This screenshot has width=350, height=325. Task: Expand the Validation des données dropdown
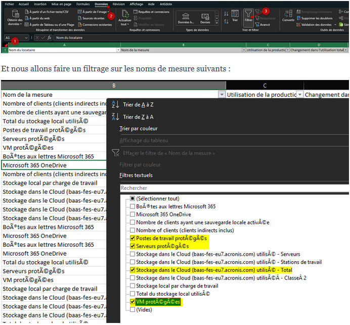point(334,24)
